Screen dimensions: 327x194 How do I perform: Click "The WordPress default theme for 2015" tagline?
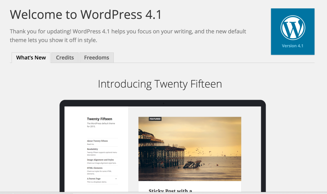[101, 125]
